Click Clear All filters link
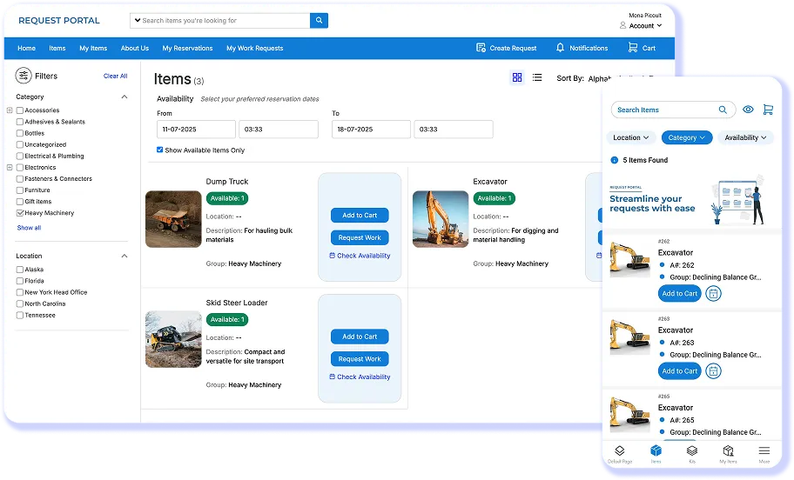 tap(115, 77)
